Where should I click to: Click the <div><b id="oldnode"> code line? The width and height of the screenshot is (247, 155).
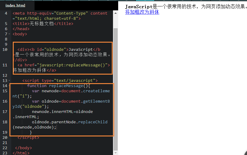click(x=59, y=50)
